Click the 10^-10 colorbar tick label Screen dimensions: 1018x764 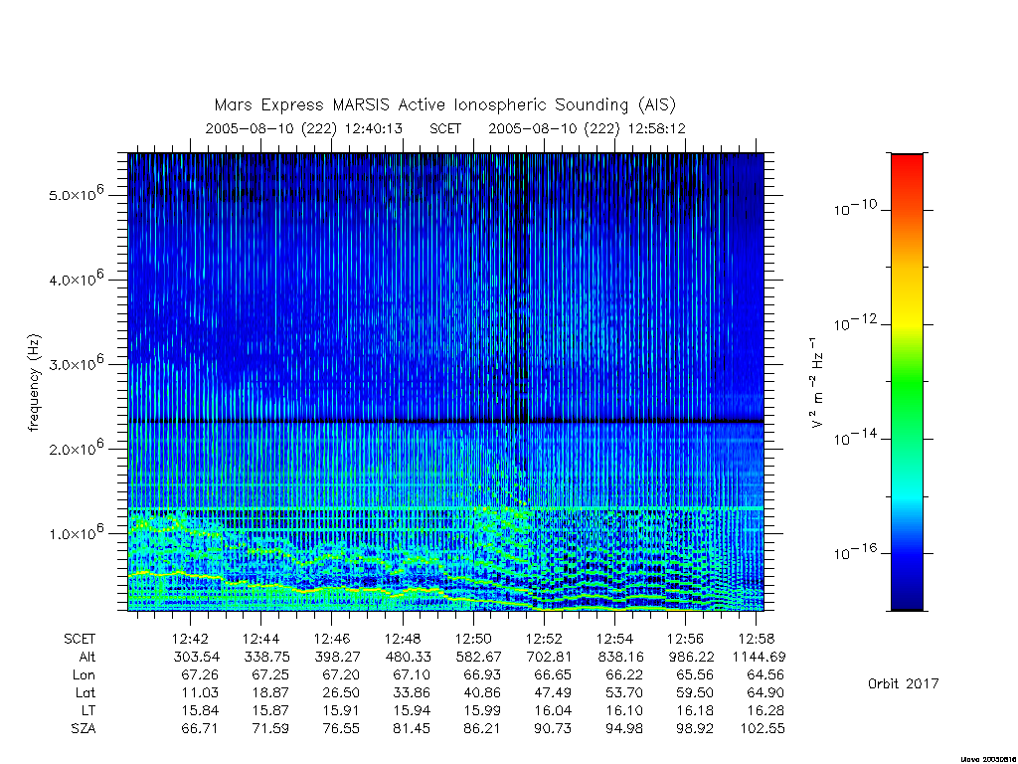pos(855,208)
